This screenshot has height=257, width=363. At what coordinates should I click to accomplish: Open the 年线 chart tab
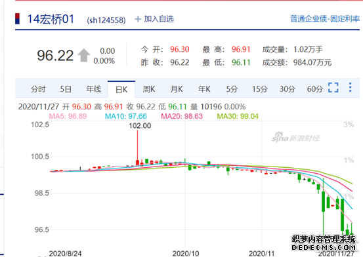pyautogui.click(x=93, y=89)
